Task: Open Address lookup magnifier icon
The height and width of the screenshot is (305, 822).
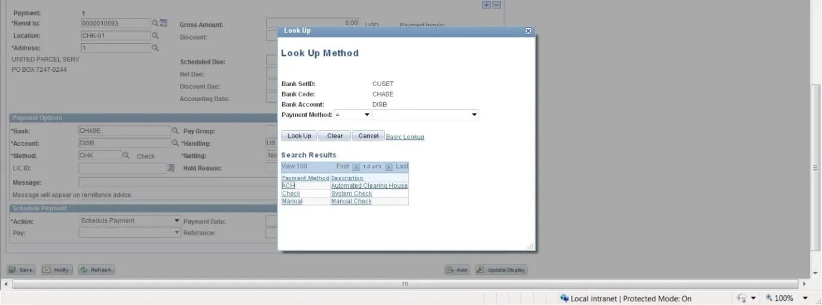Action: point(155,48)
